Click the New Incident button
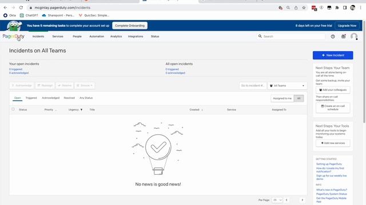 point(333,55)
